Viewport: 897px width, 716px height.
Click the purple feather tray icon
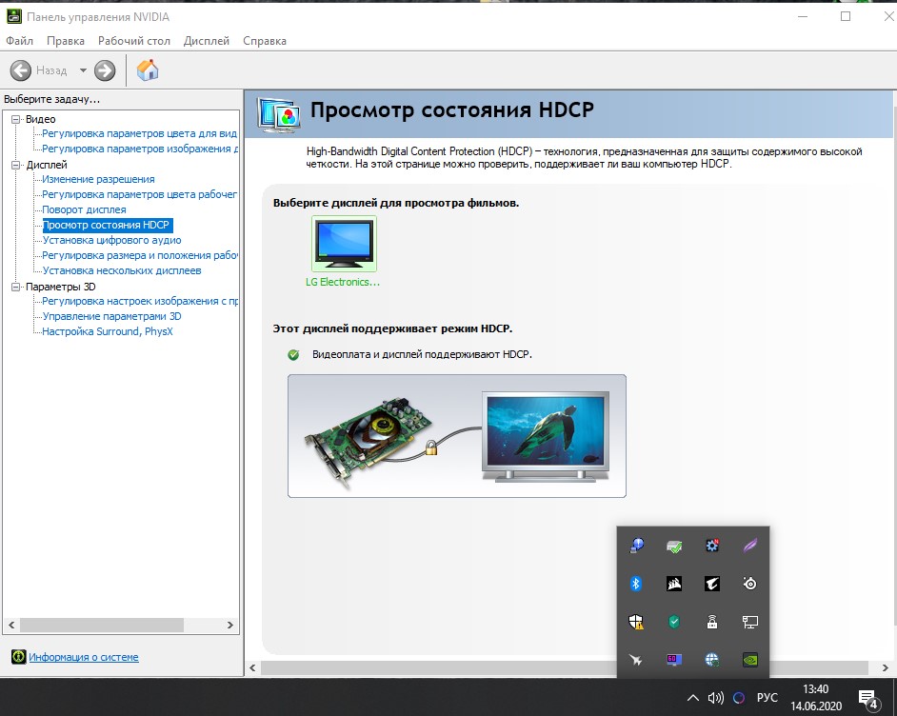pos(750,546)
